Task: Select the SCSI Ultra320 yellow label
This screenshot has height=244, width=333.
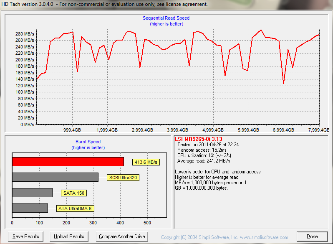Action: pyautogui.click(x=123, y=178)
